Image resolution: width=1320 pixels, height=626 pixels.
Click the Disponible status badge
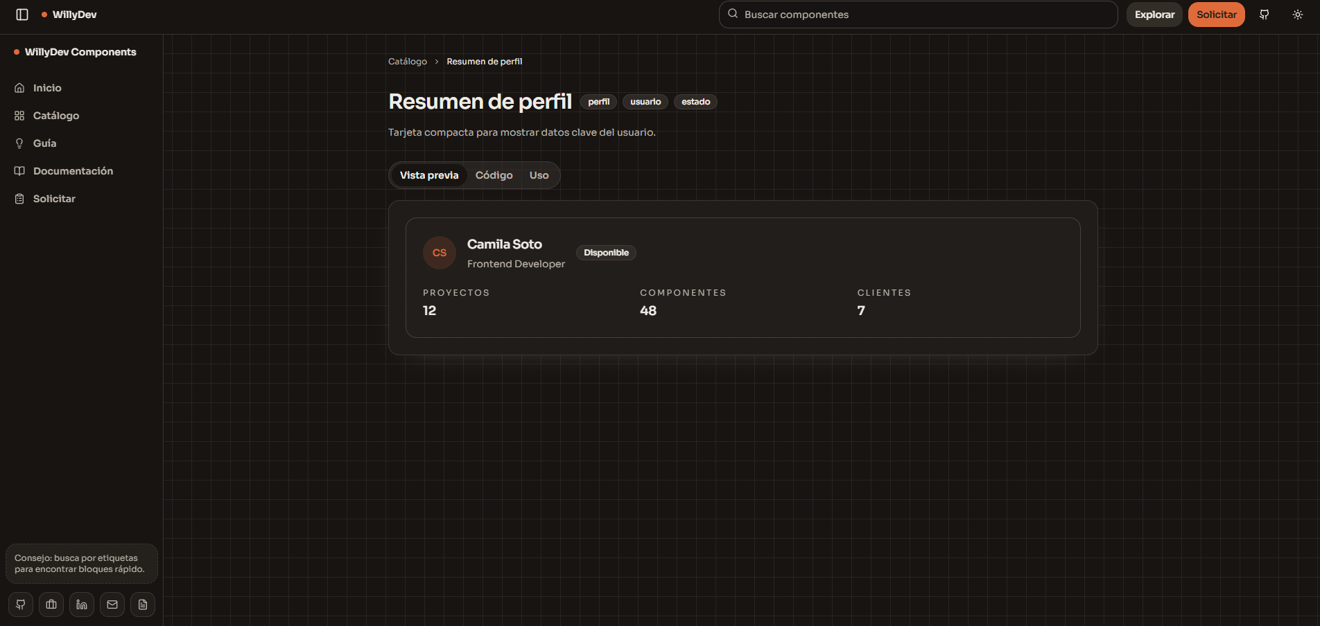point(606,252)
